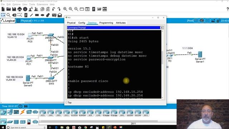The width and height of the screenshot is (229, 129).
Task: Choose the Select tool
Action: [x=3, y=15]
